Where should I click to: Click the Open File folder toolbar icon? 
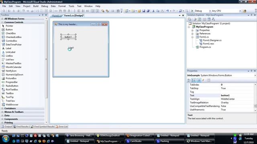click(x=139, y=11)
